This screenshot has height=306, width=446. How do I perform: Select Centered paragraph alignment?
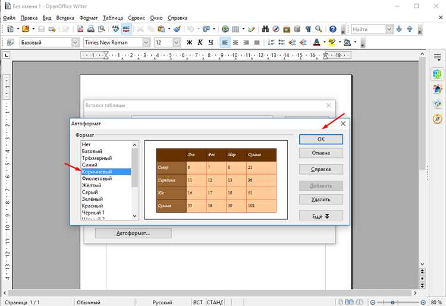[235, 42]
